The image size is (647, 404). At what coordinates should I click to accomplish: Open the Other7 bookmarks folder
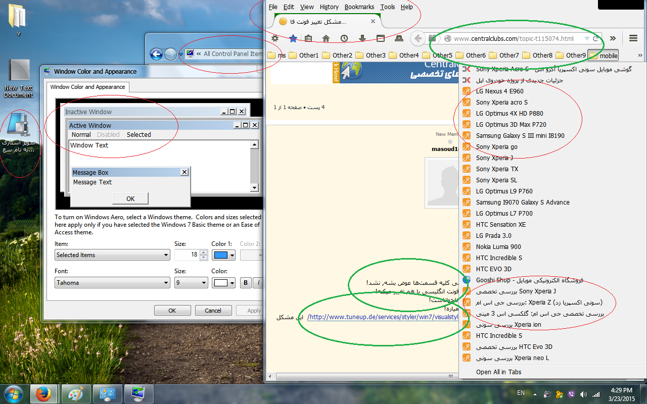(503, 55)
